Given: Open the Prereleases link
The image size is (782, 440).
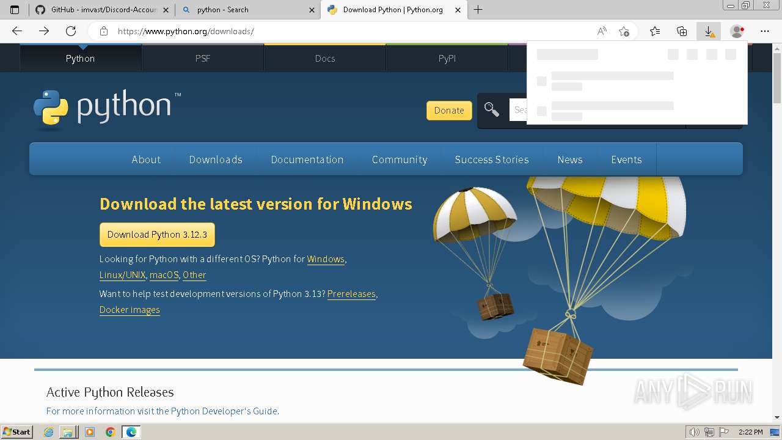Looking at the screenshot, I should (x=351, y=294).
